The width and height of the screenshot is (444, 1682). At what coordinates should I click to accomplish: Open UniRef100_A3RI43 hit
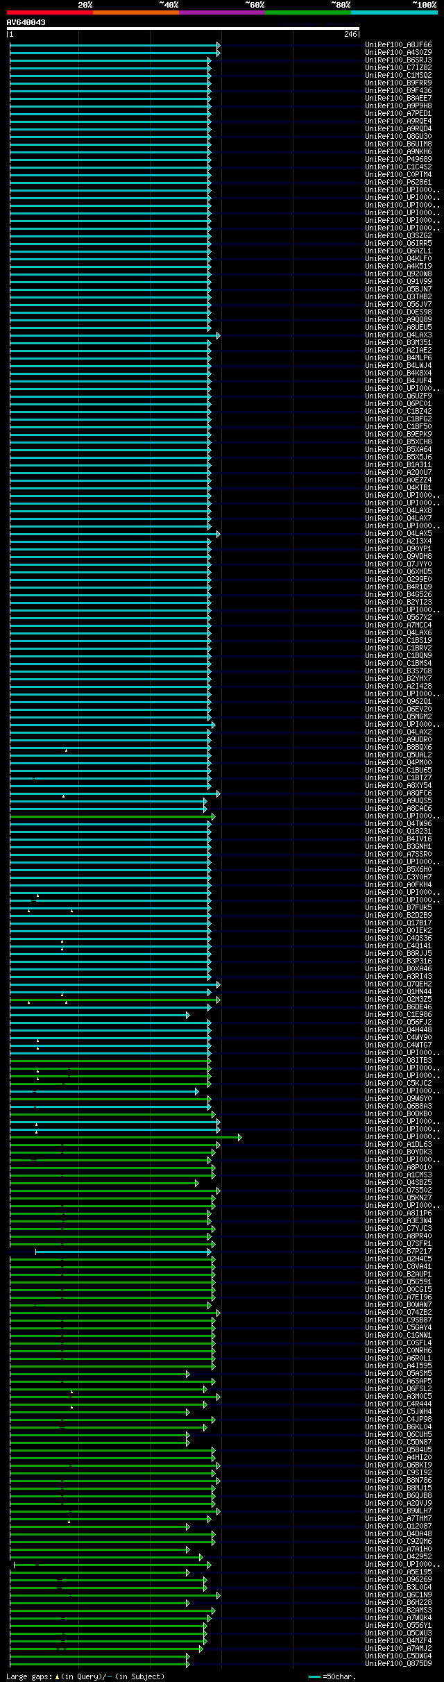(x=398, y=977)
